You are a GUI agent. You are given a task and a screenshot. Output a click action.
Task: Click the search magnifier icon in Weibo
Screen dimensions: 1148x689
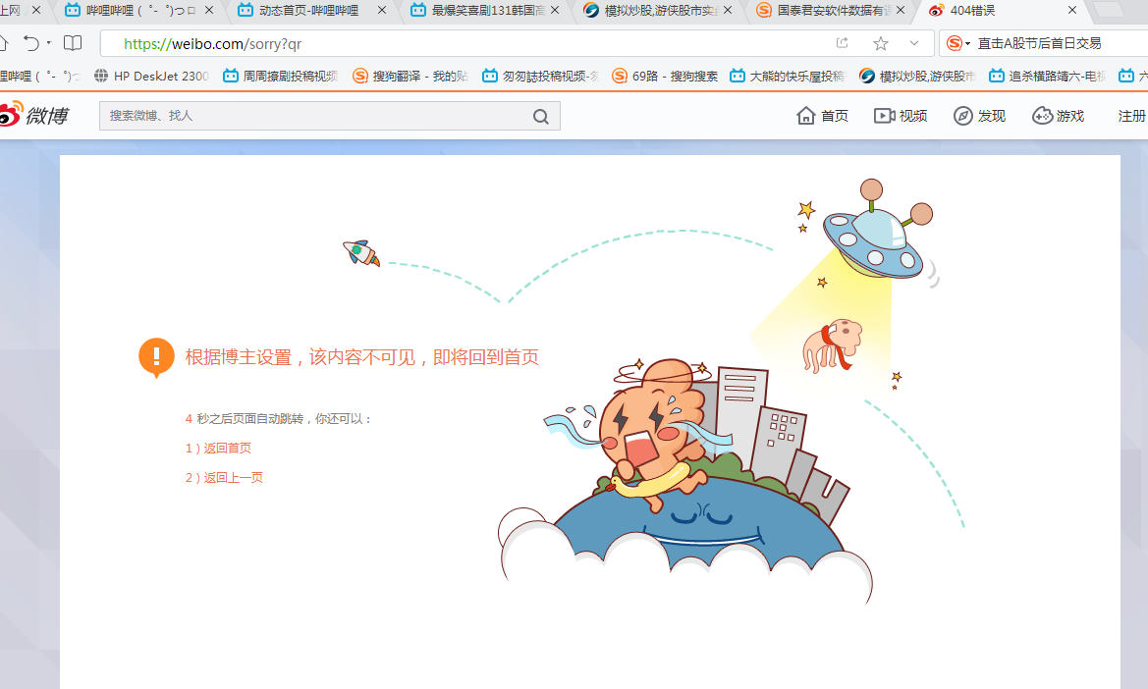[540, 116]
